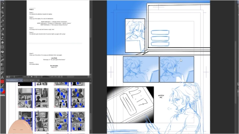This screenshot has width=239, height=134.
Task: Click scroll-down arrow of script window
Action: coord(91,74)
